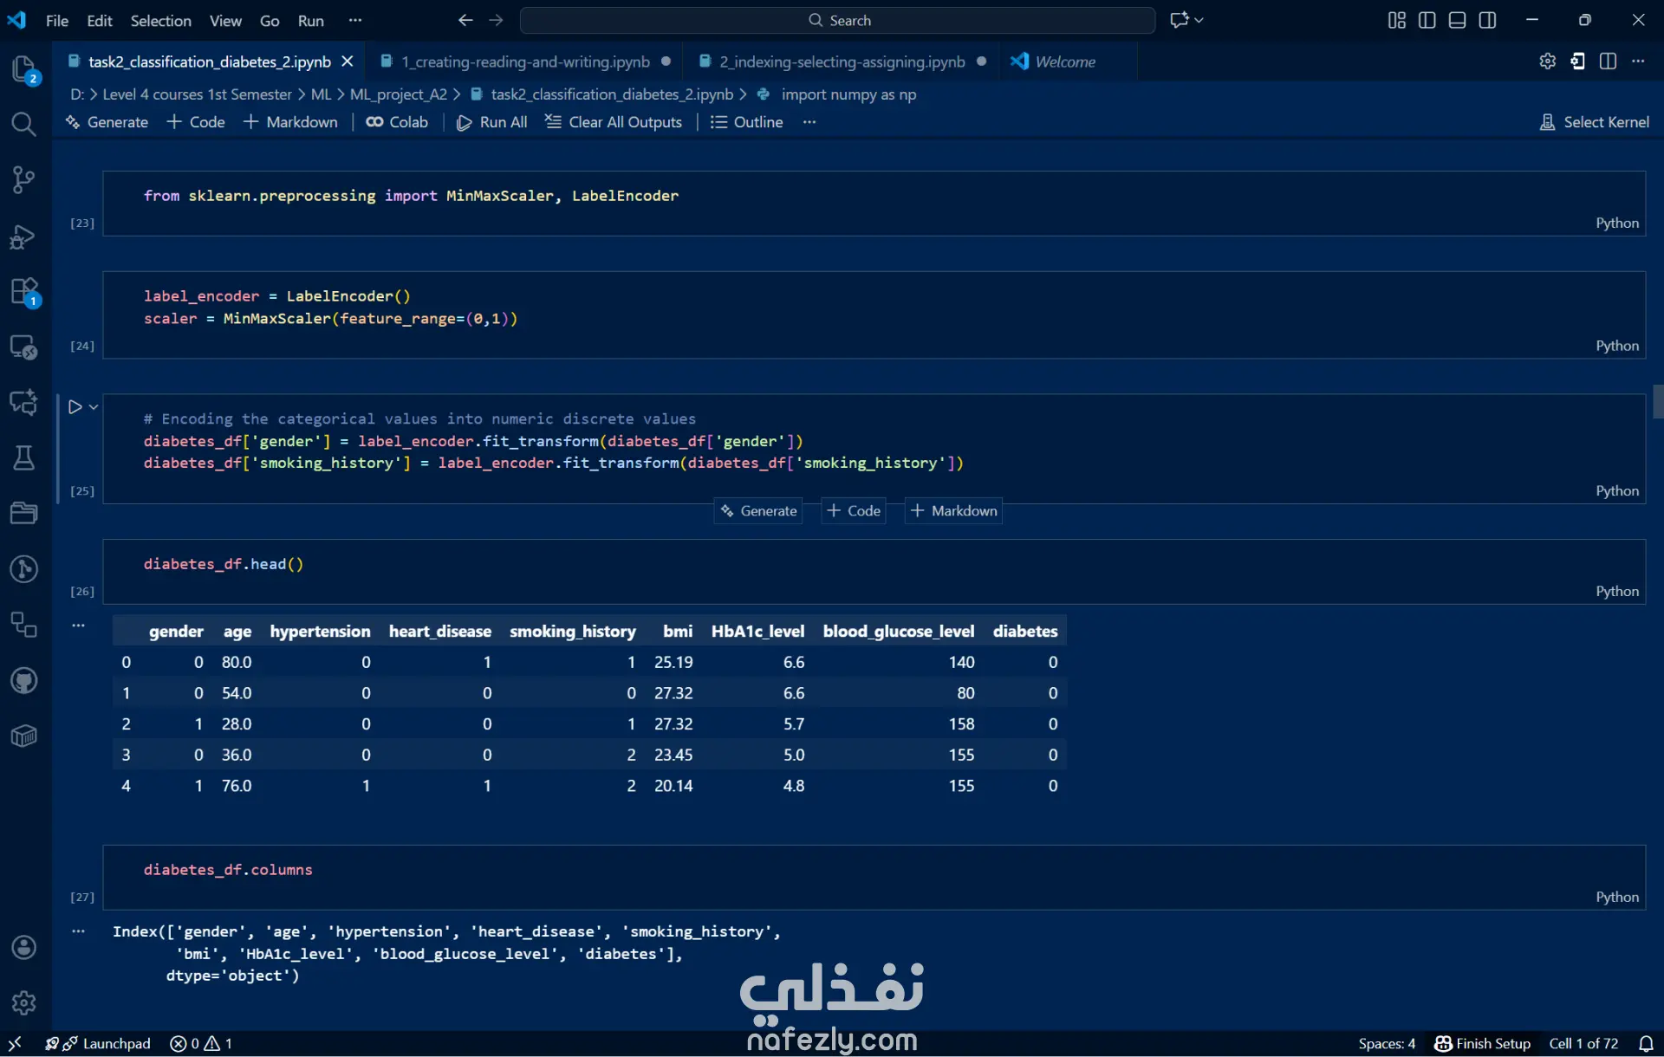Open the Testing flask view
1664x1057 pixels.
(23, 457)
